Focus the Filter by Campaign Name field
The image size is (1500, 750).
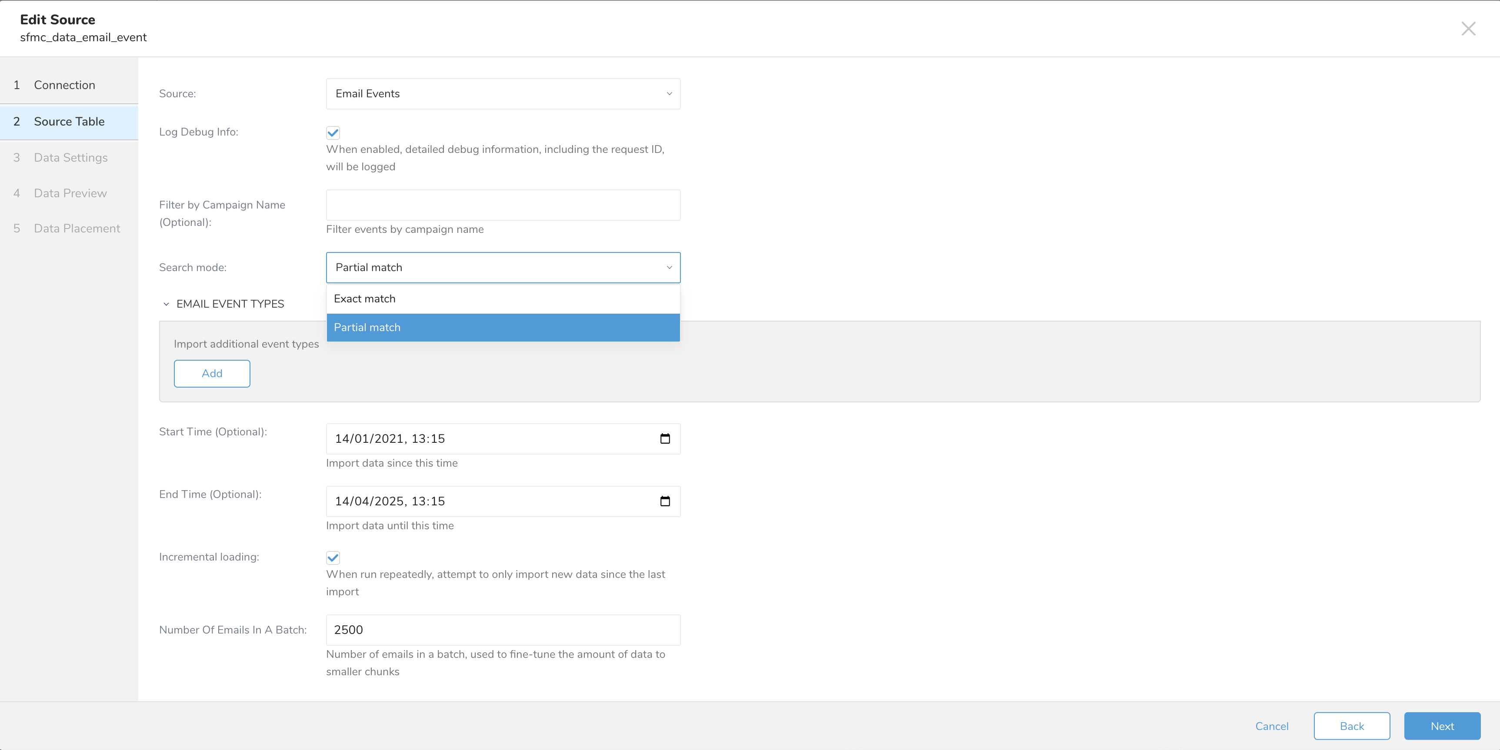pos(503,205)
